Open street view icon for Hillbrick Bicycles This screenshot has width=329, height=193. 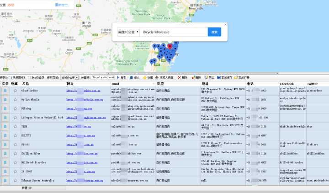[5, 162]
